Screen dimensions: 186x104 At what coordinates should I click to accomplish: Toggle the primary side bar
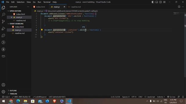pyautogui.click(x=153, y=2)
